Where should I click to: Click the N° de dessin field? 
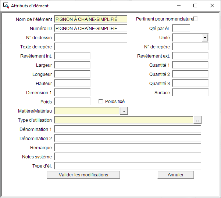(x=90, y=37)
